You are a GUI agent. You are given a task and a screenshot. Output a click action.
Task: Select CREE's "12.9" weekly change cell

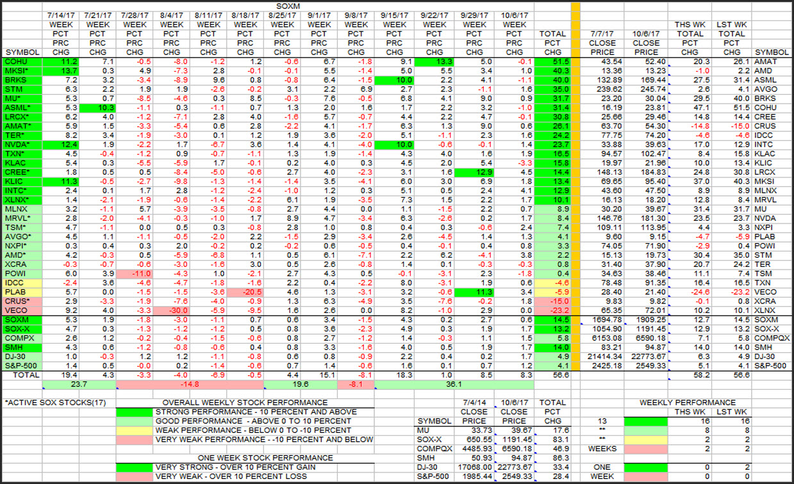(474, 172)
